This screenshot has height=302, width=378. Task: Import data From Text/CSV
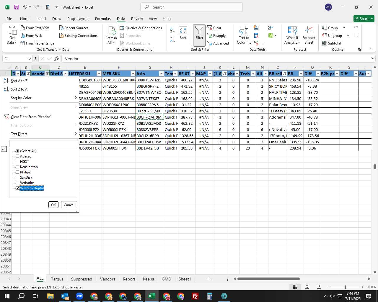coord(35,28)
